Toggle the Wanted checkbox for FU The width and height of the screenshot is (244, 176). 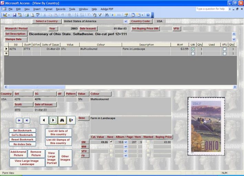(148, 155)
